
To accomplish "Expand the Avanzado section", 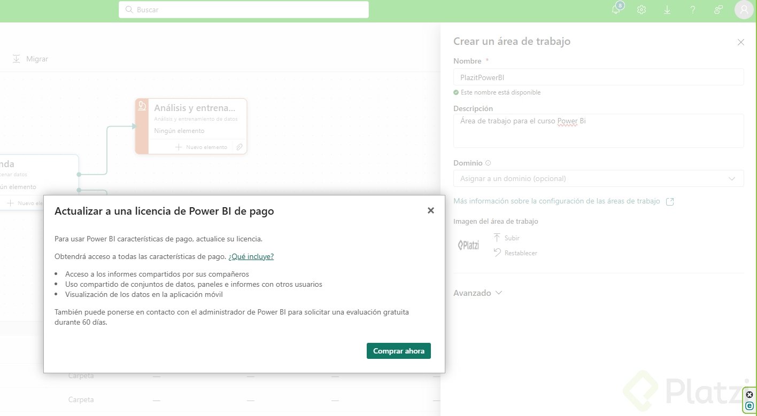I will pos(477,293).
